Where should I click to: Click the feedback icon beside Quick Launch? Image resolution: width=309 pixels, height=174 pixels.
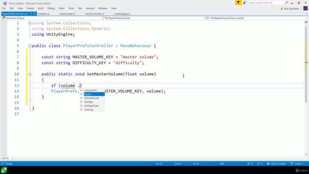[245, 2]
